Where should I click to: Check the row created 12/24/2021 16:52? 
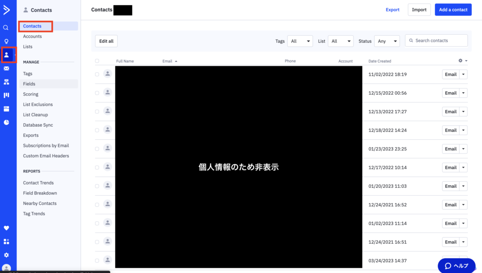click(x=97, y=205)
